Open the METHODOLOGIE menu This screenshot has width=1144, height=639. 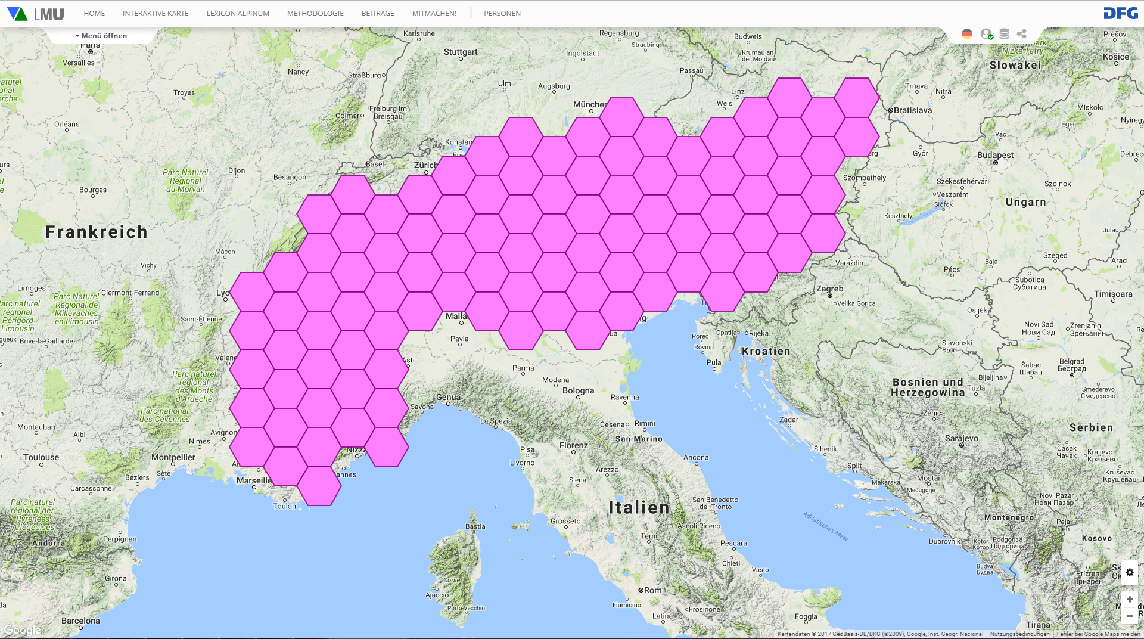315,14
